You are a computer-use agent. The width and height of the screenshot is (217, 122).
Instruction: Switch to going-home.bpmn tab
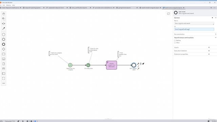tap(124, 8)
